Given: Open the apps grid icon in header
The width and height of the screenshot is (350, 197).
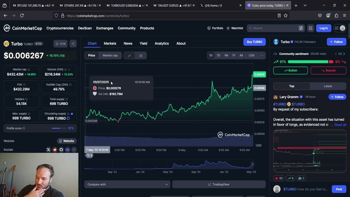Looking at the screenshot, I should [311, 28].
